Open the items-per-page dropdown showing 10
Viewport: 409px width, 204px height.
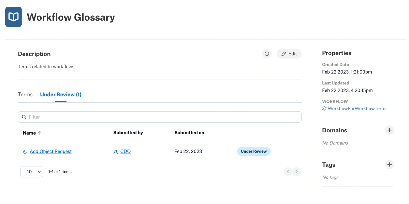[32, 172]
